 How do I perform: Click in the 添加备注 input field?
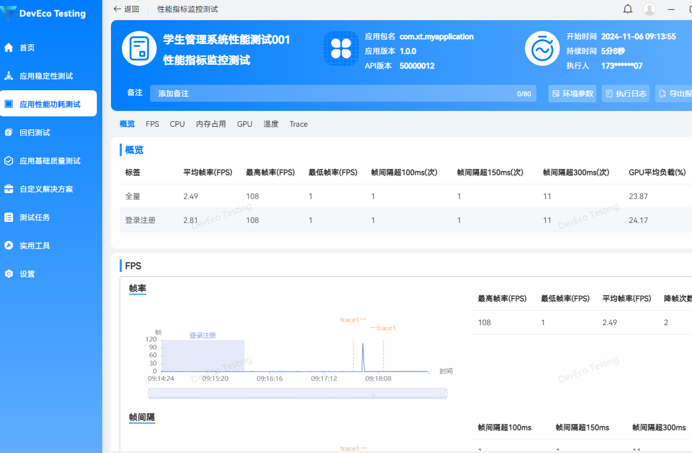pyautogui.click(x=343, y=94)
